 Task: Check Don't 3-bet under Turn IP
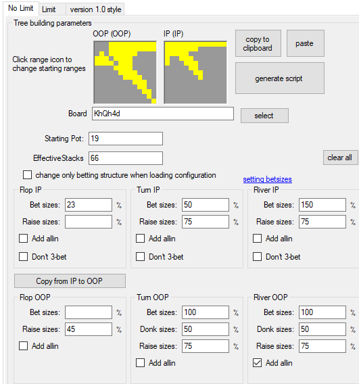tap(141, 257)
